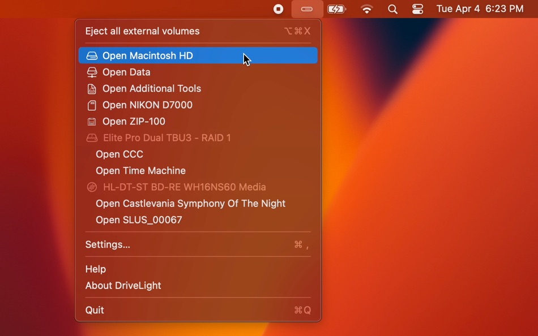Click the Elite Pro Dual drive icon

[x=92, y=138]
